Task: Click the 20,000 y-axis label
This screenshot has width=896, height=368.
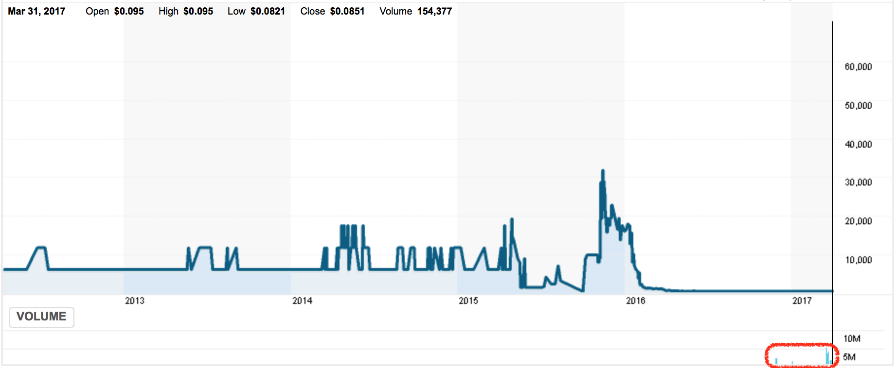Action: (x=859, y=221)
